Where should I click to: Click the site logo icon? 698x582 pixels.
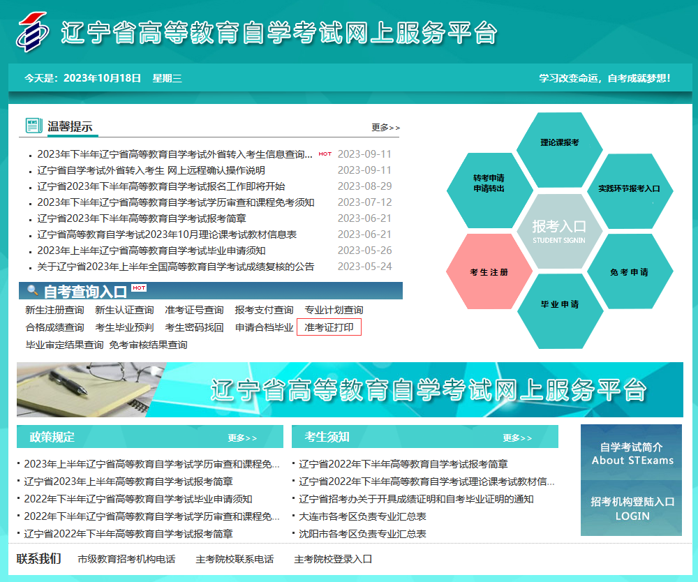tap(34, 31)
